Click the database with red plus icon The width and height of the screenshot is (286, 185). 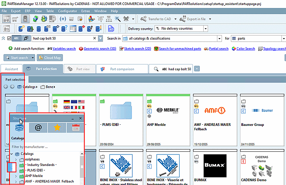(81, 29)
